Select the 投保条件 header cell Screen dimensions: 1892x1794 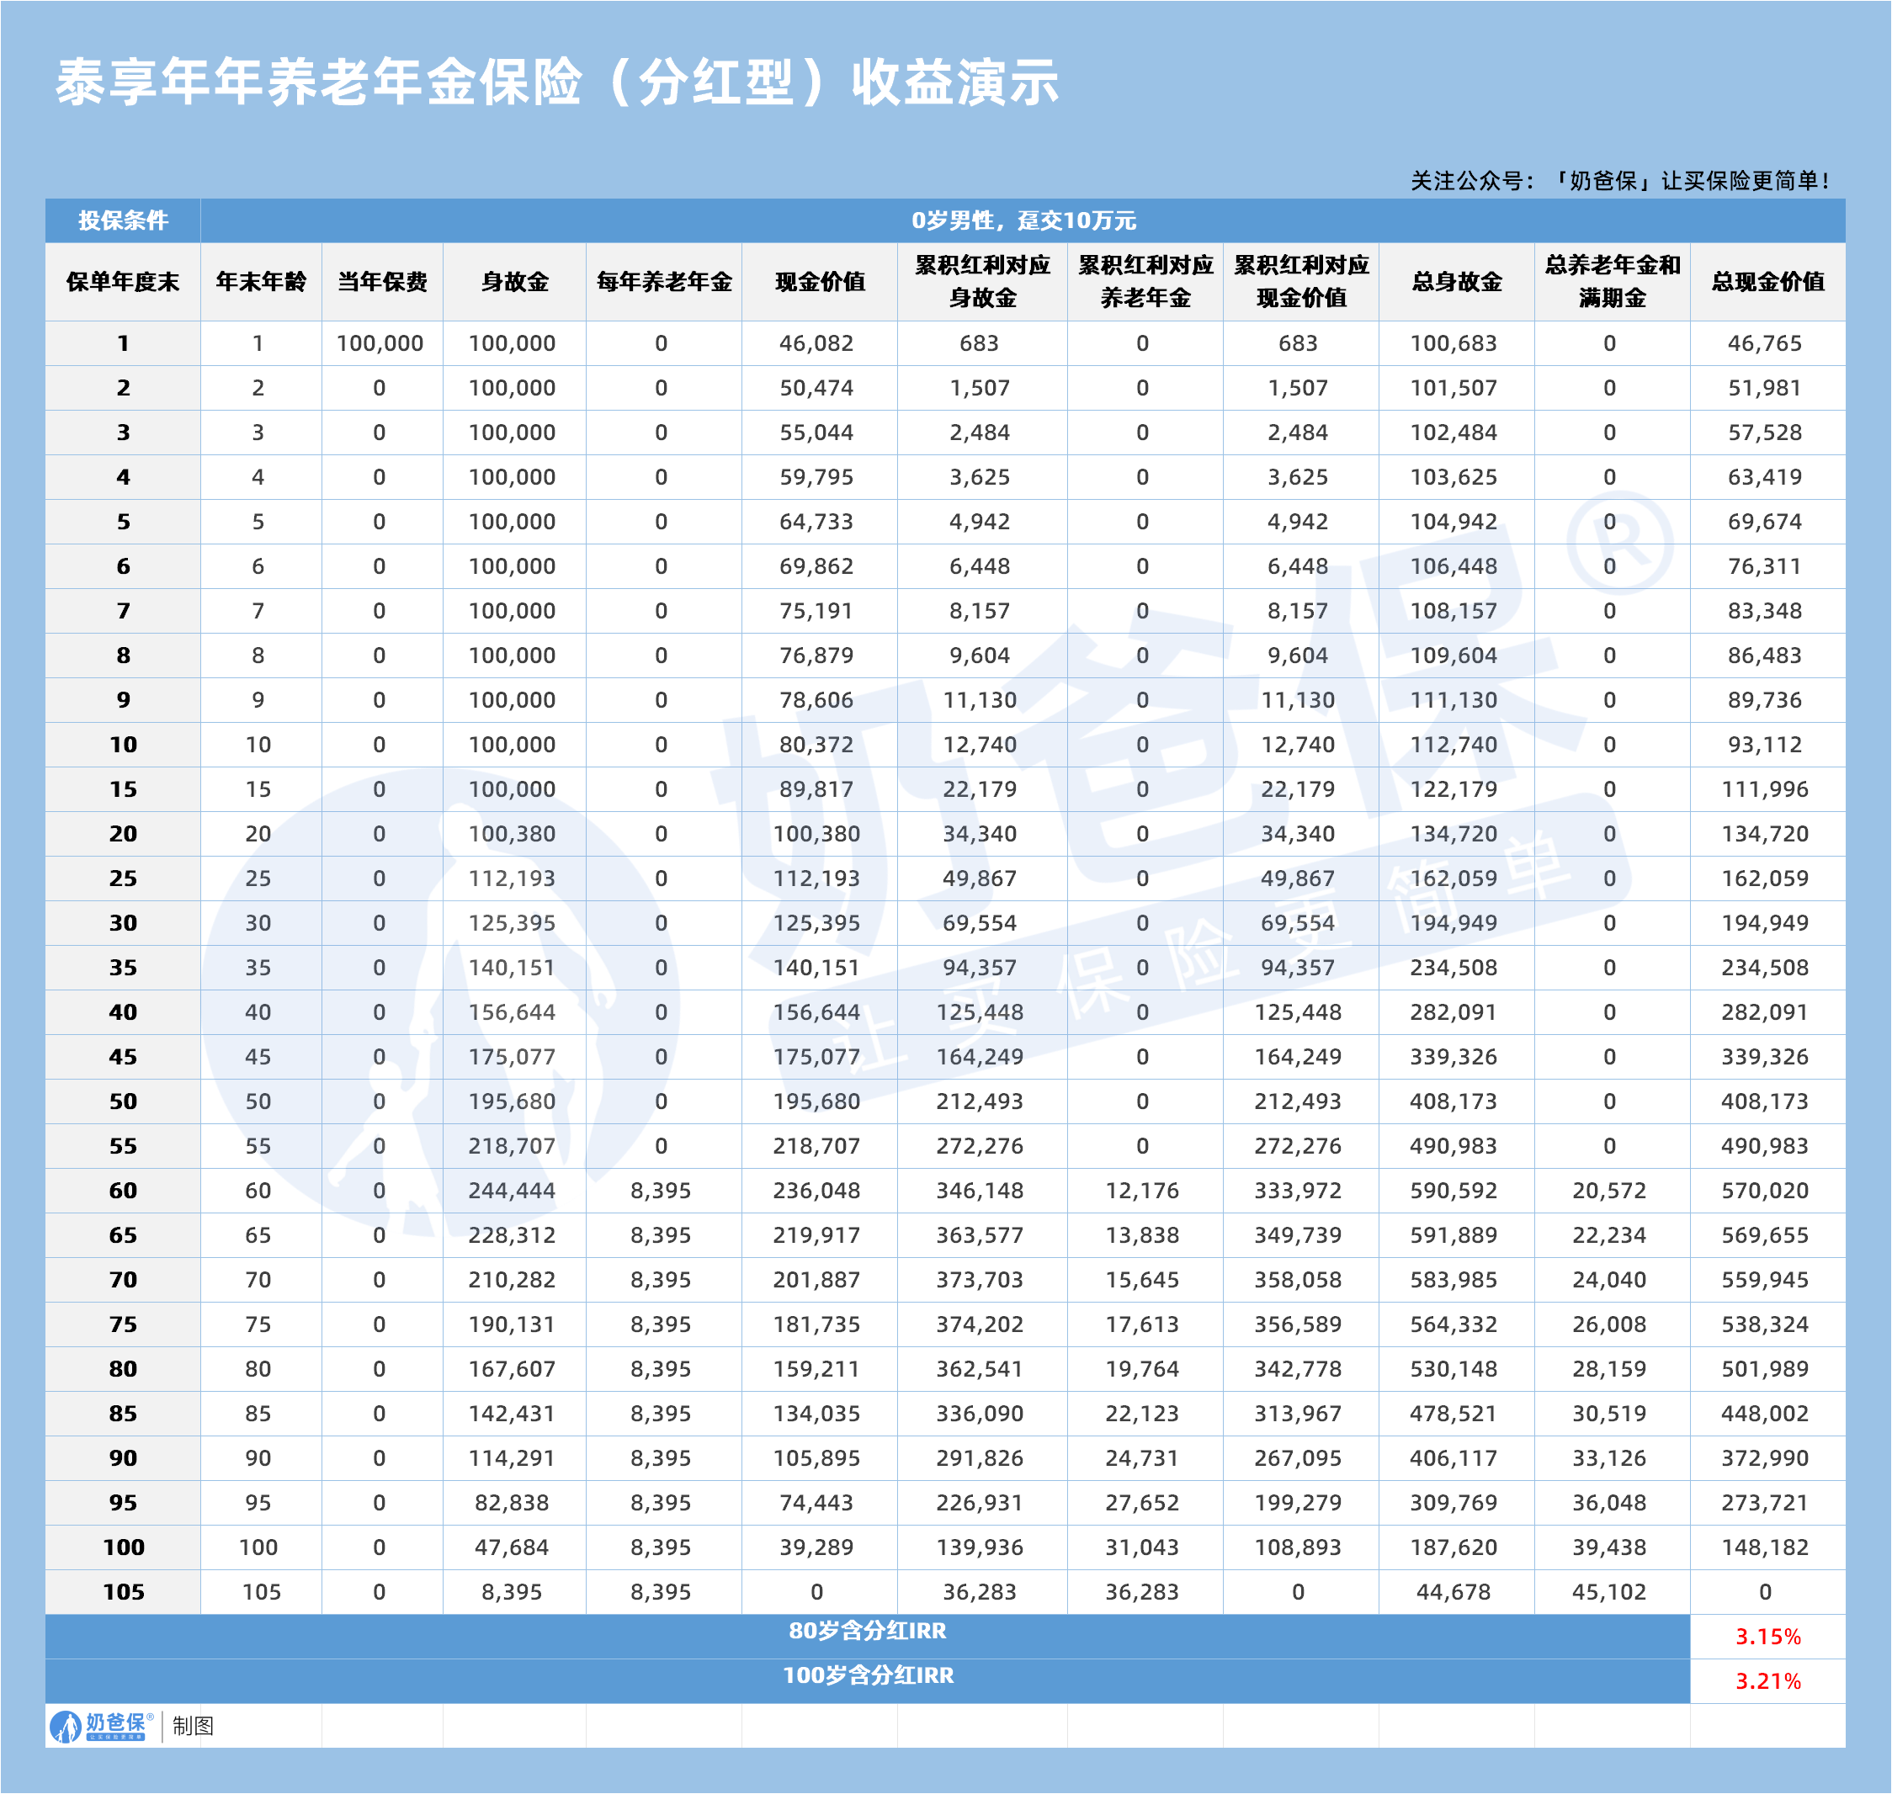point(122,221)
